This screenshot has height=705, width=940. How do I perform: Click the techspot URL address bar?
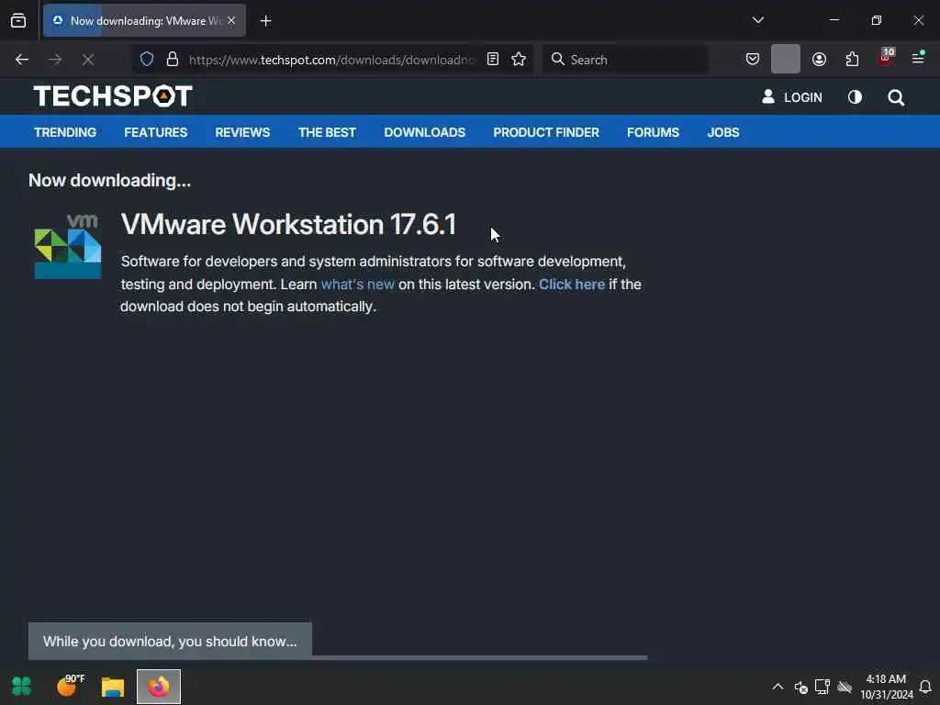click(332, 60)
